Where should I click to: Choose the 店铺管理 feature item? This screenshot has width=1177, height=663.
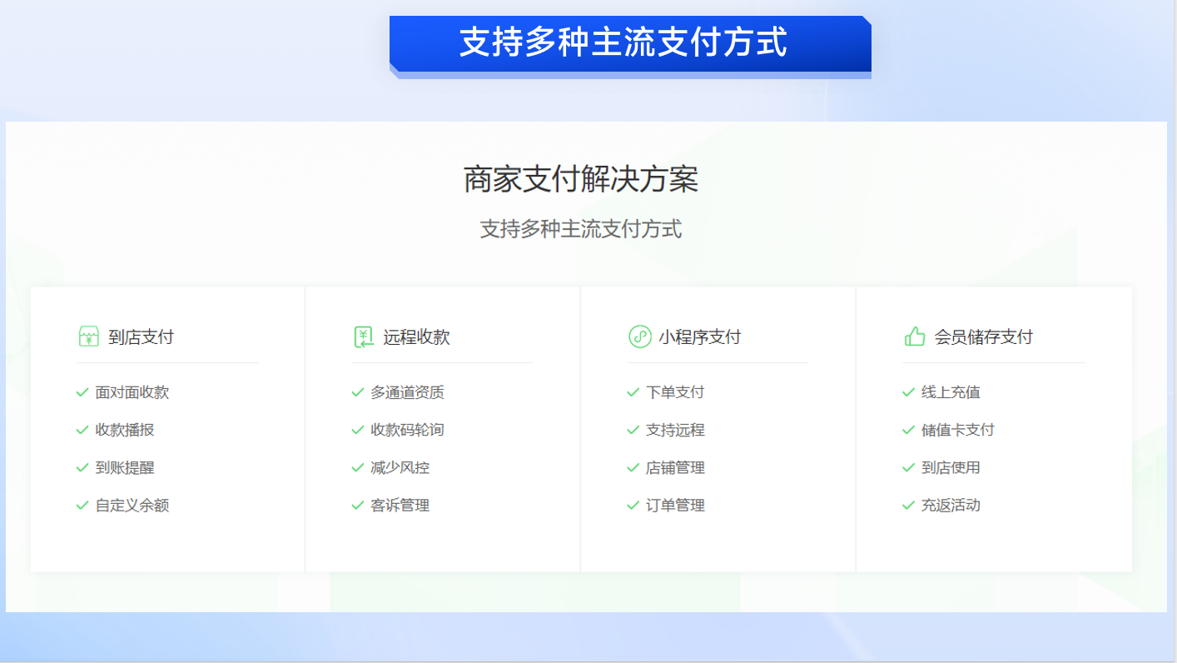coord(675,468)
